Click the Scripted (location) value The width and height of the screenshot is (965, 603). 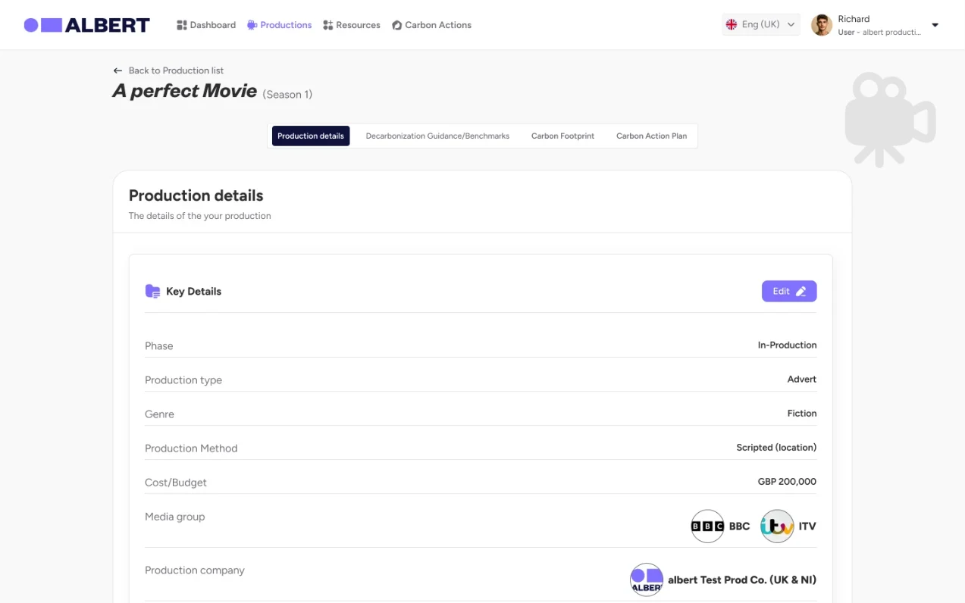(776, 448)
